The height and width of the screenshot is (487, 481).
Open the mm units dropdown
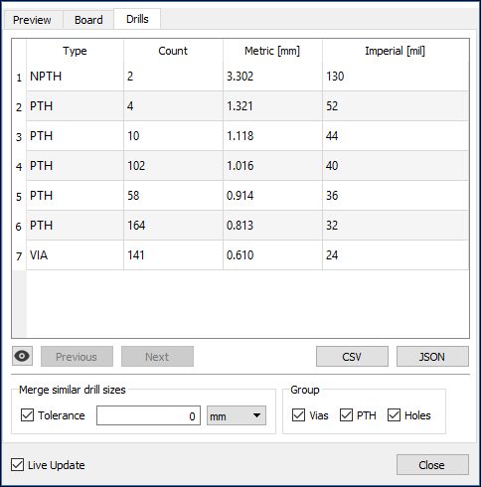click(x=237, y=415)
